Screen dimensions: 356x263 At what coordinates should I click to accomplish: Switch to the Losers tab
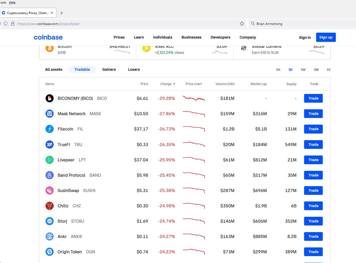[134, 69]
